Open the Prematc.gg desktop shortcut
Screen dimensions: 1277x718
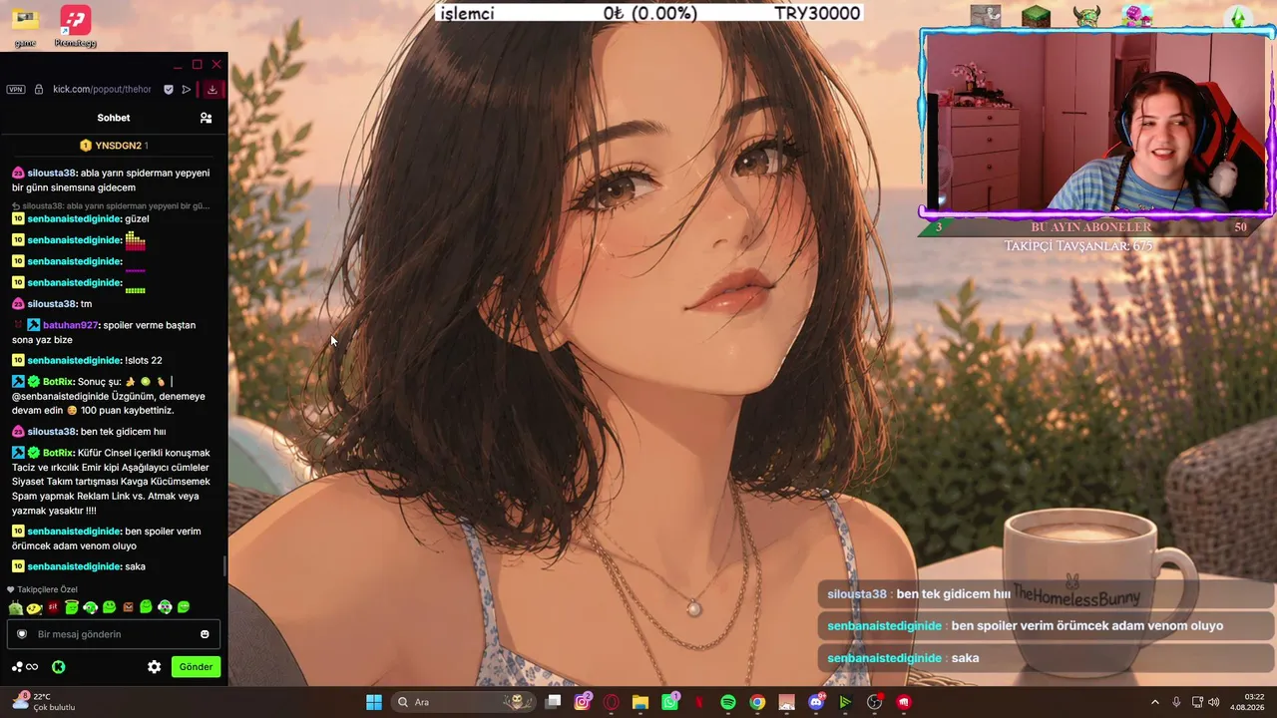pos(75,26)
